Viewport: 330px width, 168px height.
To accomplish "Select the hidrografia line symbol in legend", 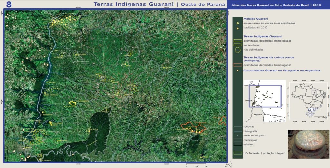I will [238, 131].
